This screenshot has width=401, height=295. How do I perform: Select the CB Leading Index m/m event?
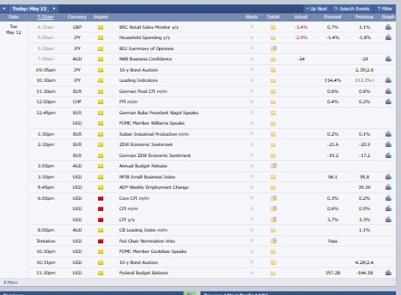pyautogui.click(x=143, y=230)
